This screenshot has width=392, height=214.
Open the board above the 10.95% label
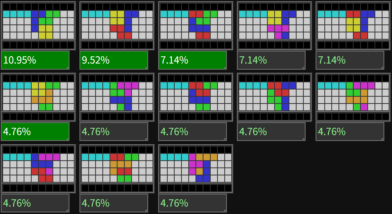click(39, 26)
